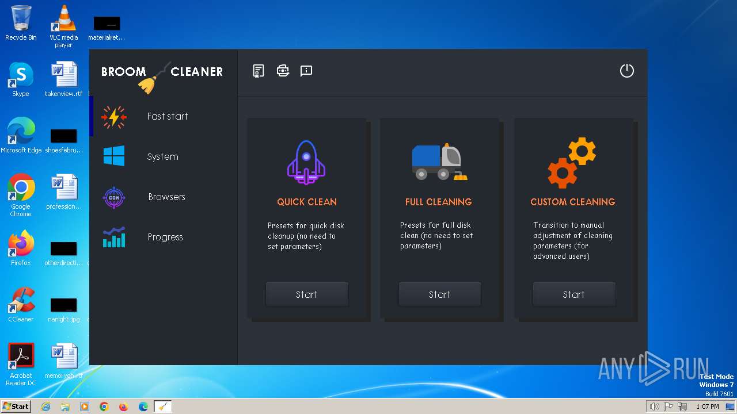This screenshot has width=737, height=414.
Task: Select Acrobat Reader DC desktop shortcut
Action: [x=22, y=365]
